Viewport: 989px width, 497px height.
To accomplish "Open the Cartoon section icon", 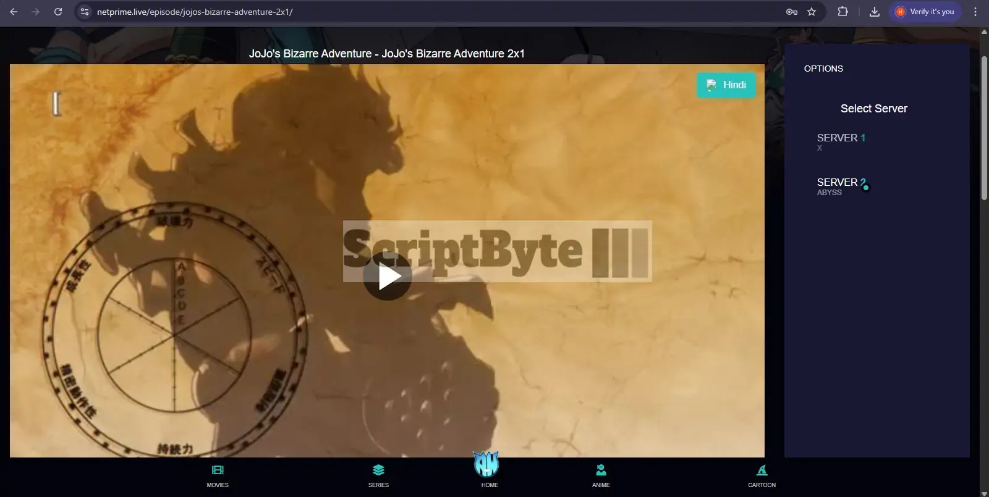I will click(762, 470).
